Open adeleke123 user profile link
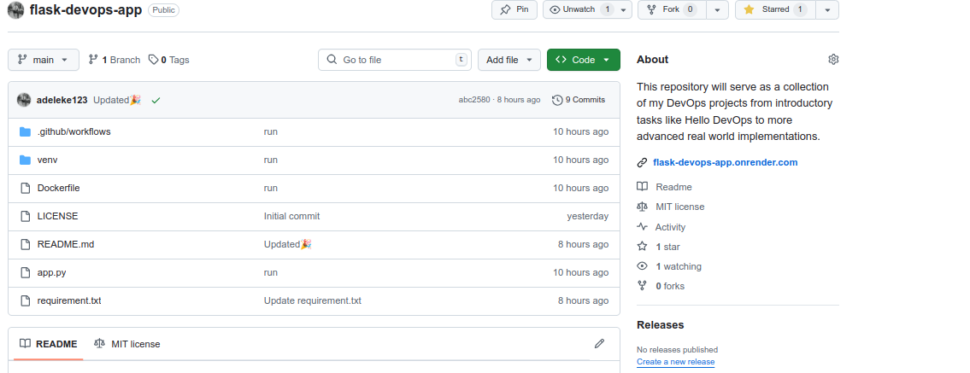Viewport: 970px width, 373px height. (62, 100)
